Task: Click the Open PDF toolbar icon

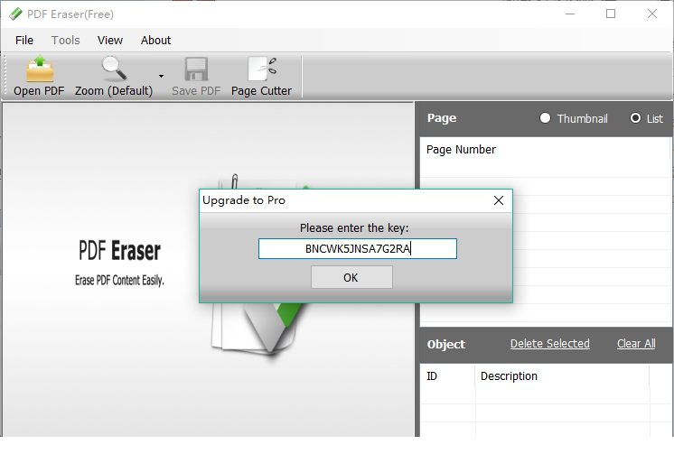Action: click(40, 69)
